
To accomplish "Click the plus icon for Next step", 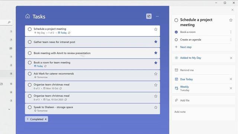I will tap(176, 47).
